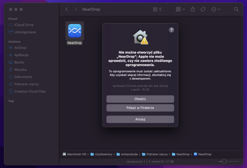The height and width of the screenshot is (168, 247).
Task: Click the status text showing free space
Action: (x=150, y=161)
